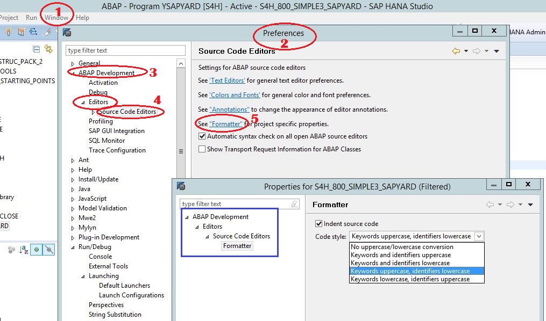Open the Run menu
The image size is (546, 321).
31,17
